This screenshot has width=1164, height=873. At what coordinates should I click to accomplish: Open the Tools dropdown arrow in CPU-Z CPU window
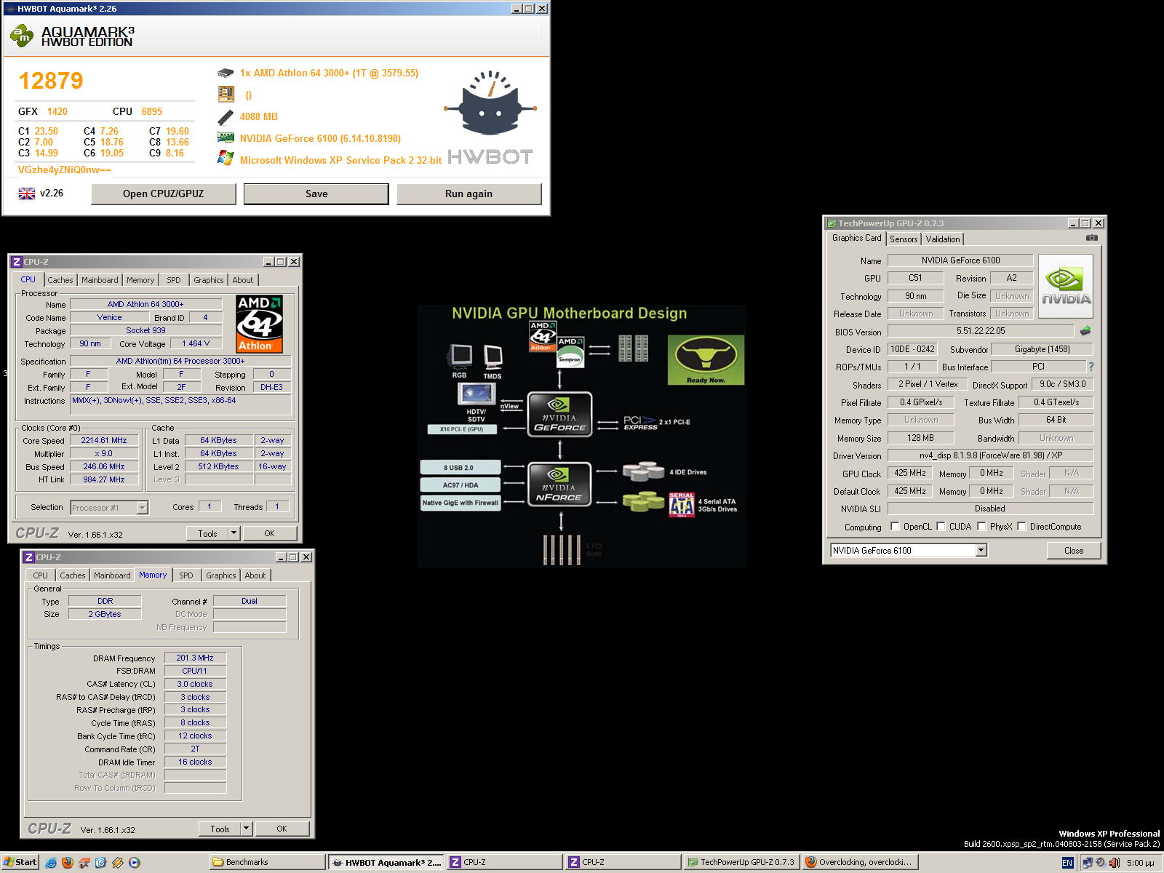234,533
